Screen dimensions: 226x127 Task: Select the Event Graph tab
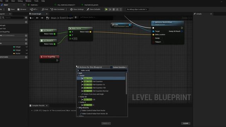[36, 14]
